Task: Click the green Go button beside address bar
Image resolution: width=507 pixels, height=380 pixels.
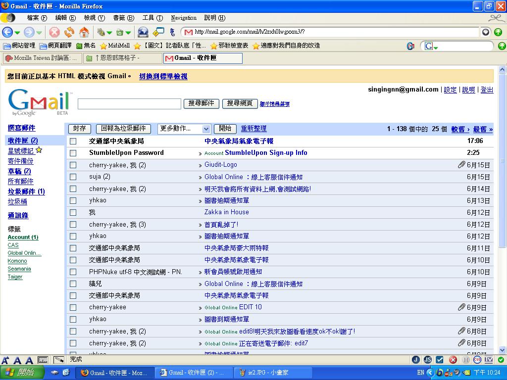Action: [x=498, y=32]
